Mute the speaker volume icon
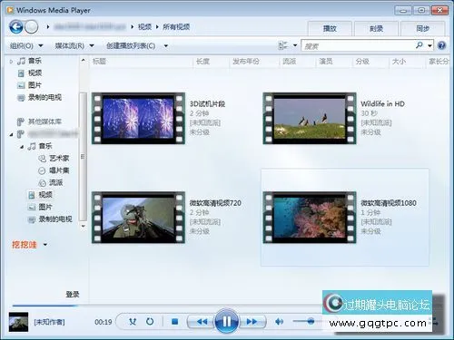The height and width of the screenshot is (340, 454). [279, 322]
